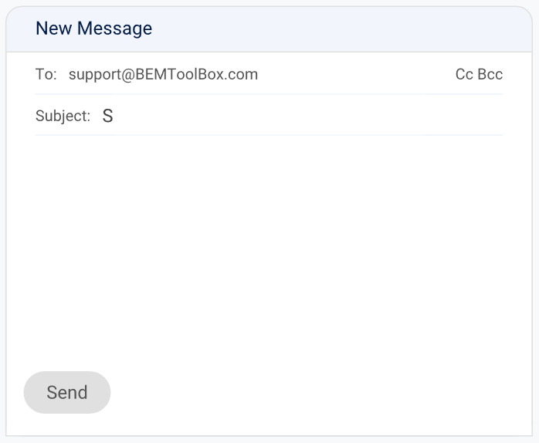Viewport: 539px width, 443px height.
Task: Click the Send button
Action: (67, 392)
